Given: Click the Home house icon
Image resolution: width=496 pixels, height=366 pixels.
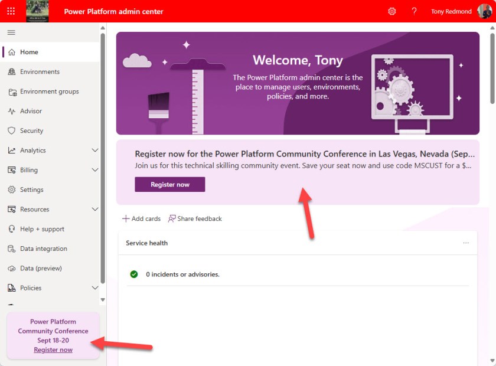Looking at the screenshot, I should (x=12, y=52).
